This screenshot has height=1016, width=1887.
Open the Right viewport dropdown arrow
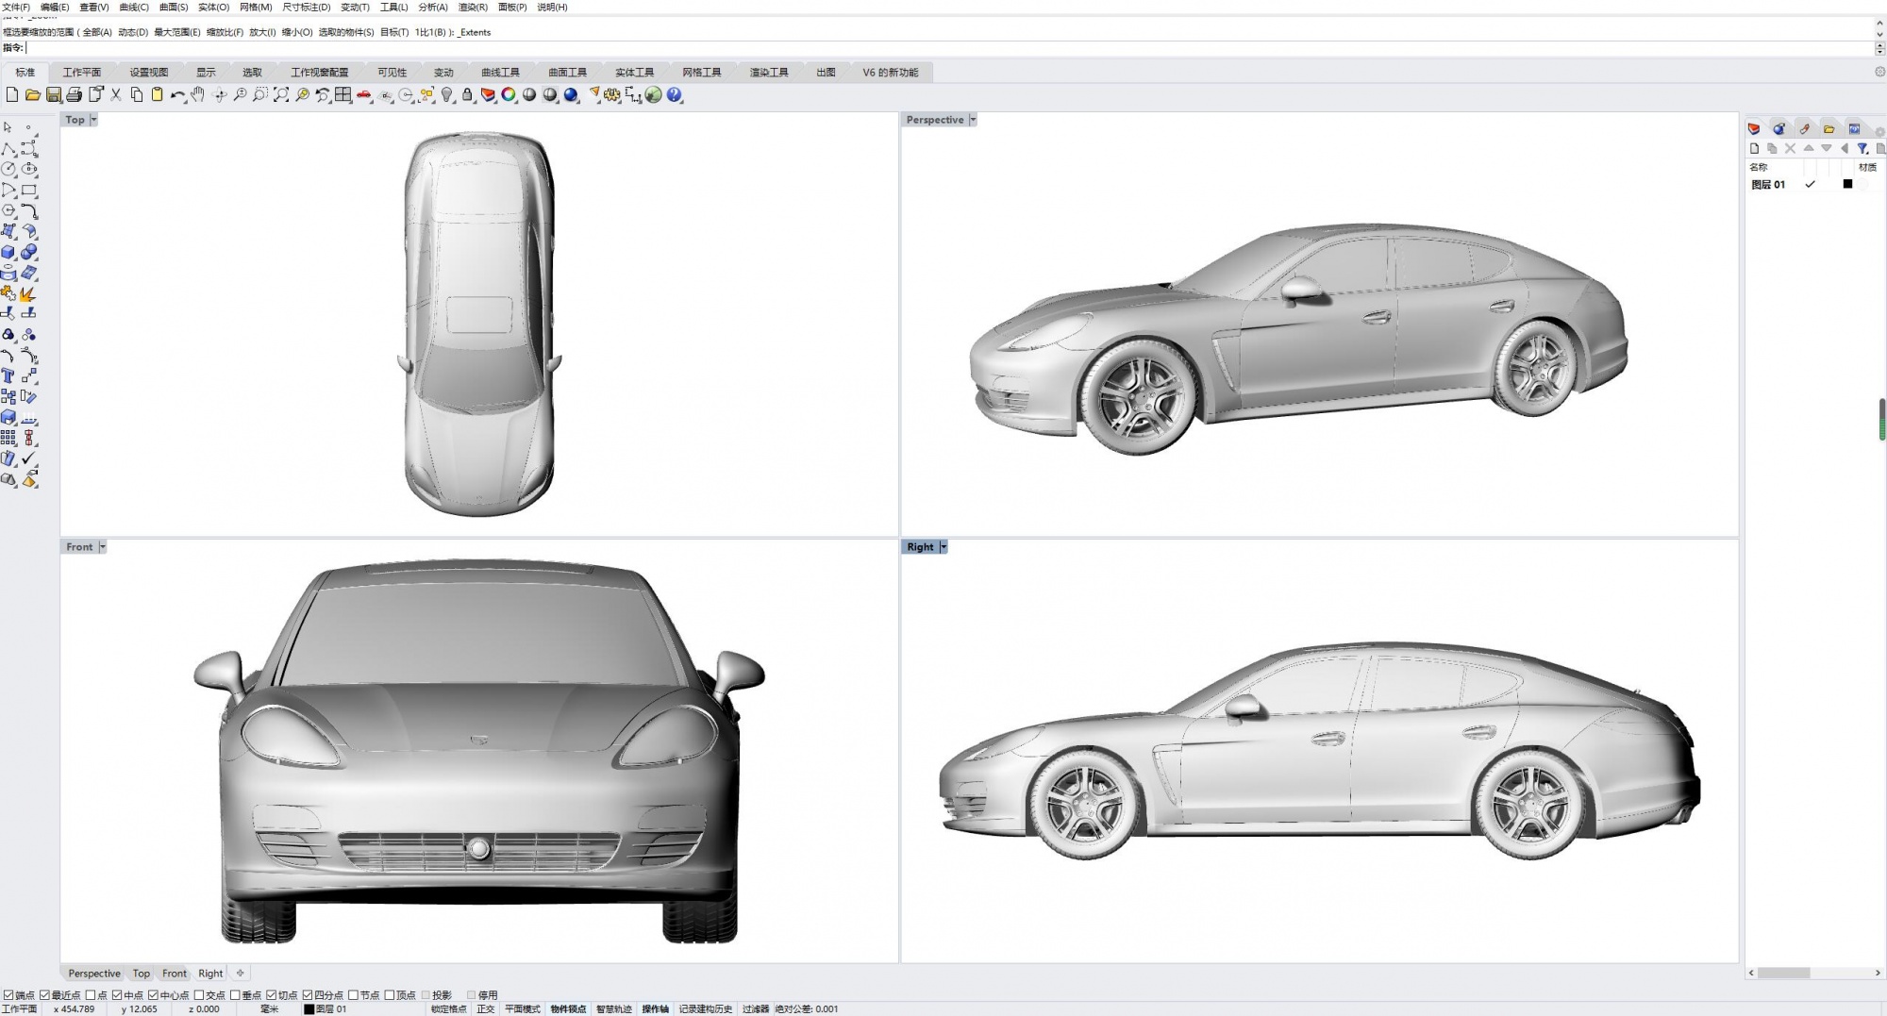(x=943, y=547)
